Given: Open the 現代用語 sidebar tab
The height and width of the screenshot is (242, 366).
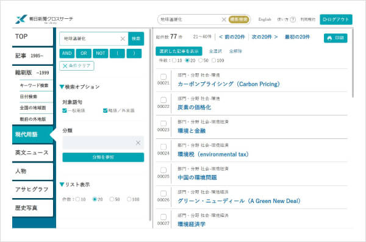Looking at the screenshot, I should [33, 134].
